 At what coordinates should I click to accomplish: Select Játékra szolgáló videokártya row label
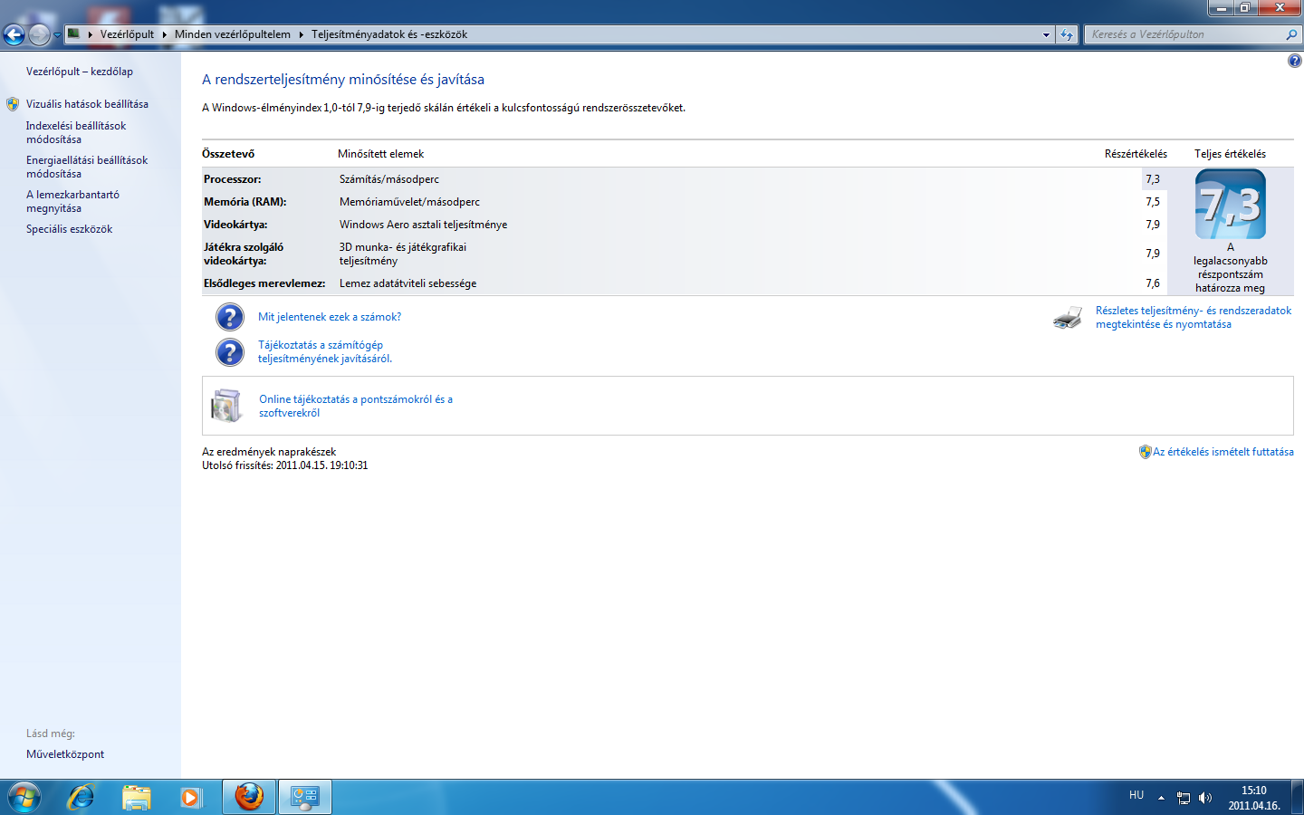click(x=244, y=254)
